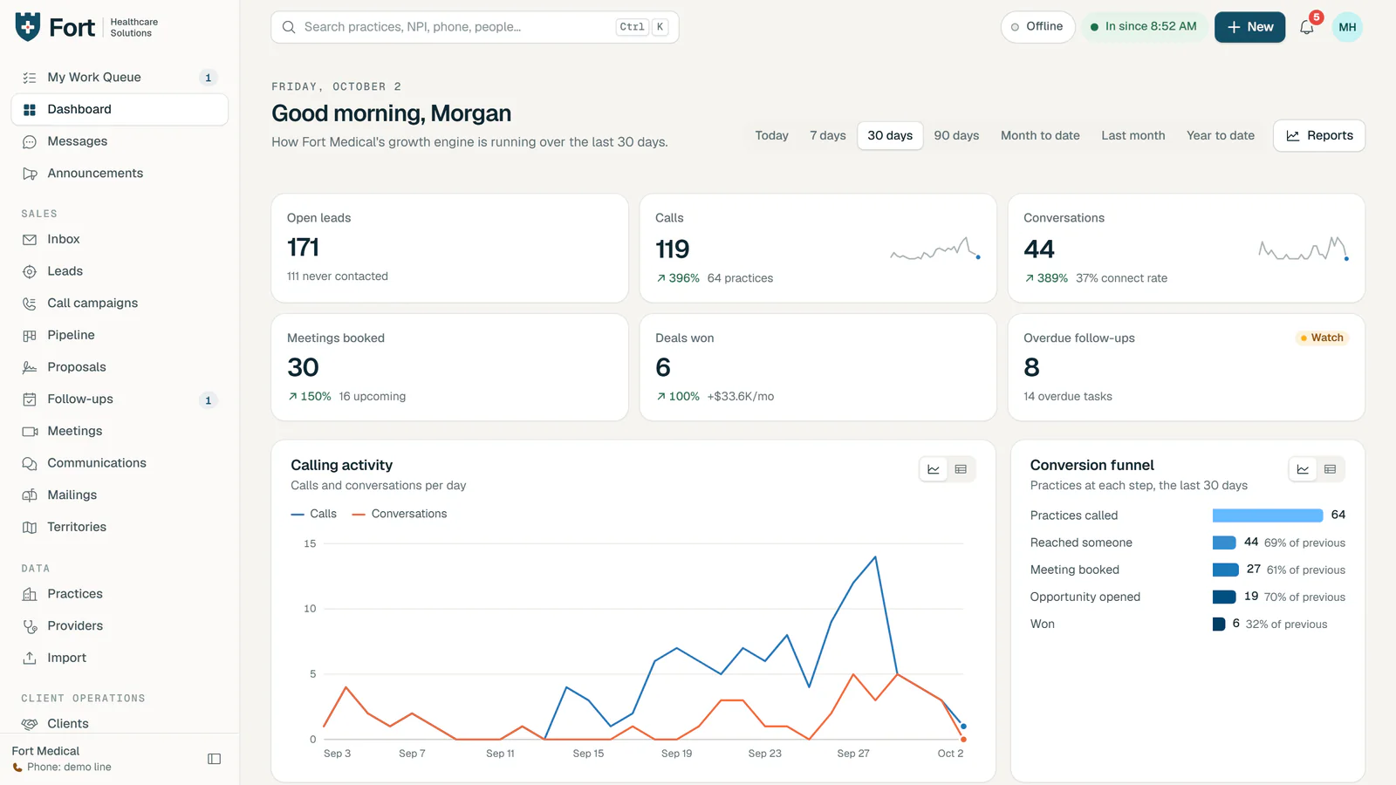Open Providers list
Viewport: 1396px width, 785px height.
pos(120,626)
